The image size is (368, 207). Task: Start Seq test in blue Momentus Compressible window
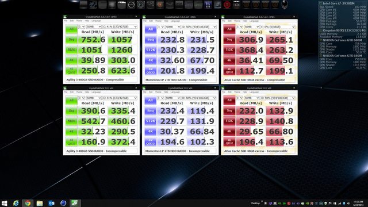(151, 40)
